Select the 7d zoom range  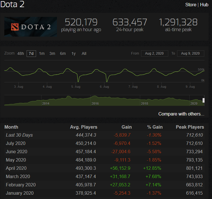(31, 54)
